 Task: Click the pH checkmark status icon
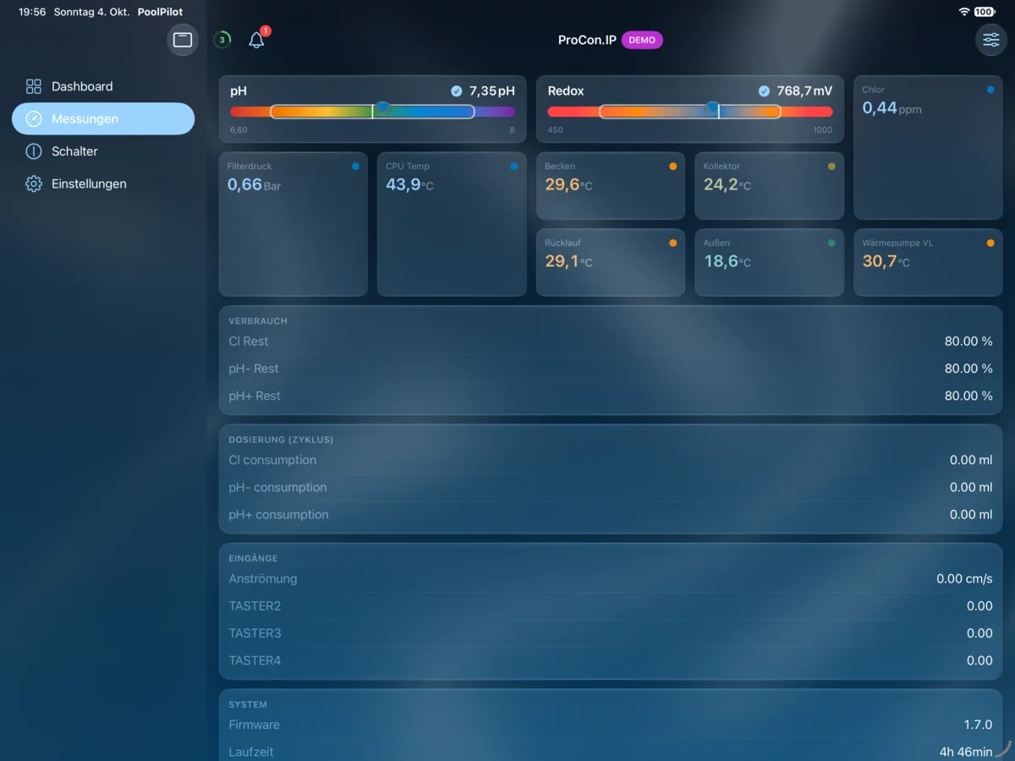coord(457,91)
